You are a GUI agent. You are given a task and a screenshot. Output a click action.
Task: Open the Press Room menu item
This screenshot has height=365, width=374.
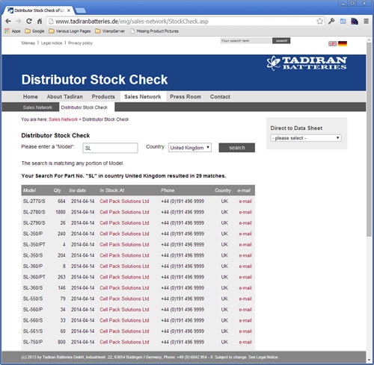[x=186, y=96]
